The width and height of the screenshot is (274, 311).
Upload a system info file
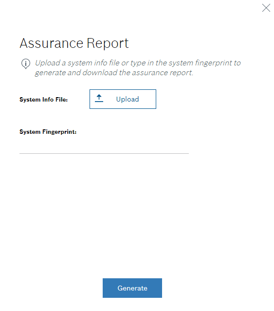click(123, 99)
